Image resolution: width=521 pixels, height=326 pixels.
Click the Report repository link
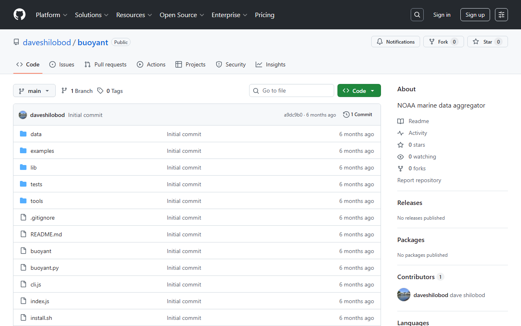point(419,180)
